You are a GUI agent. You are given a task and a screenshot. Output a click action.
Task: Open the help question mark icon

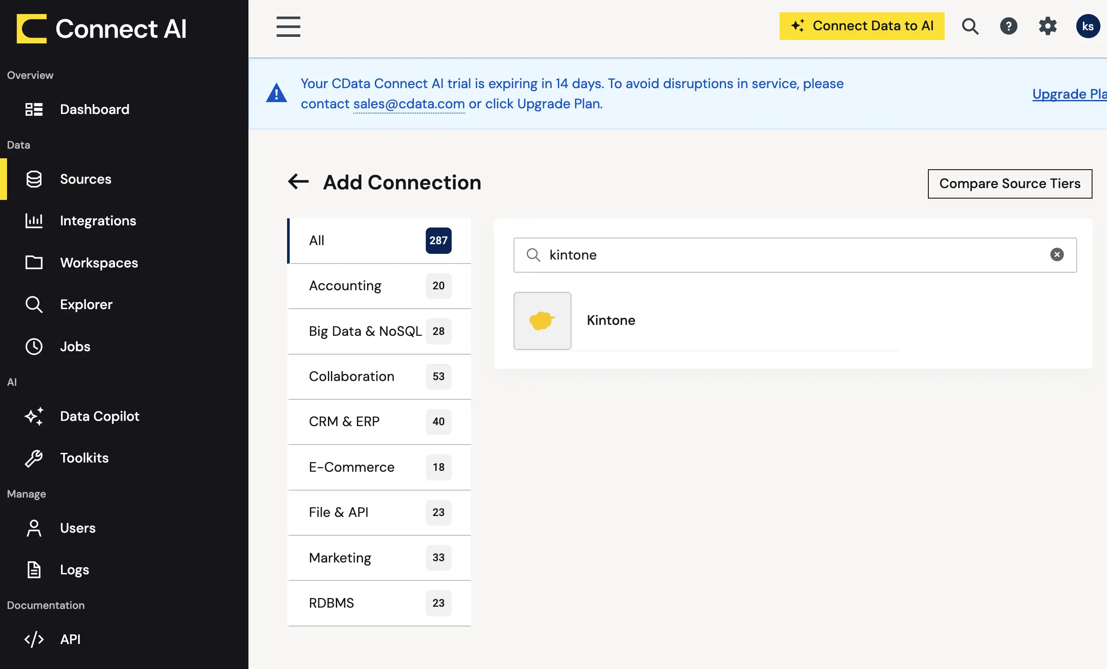point(1009,26)
